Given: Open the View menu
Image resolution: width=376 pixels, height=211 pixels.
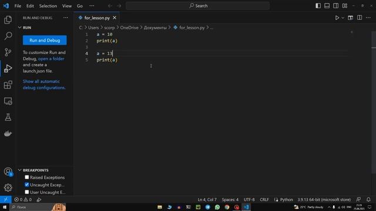Looking at the screenshot, I should [x=67, y=6].
